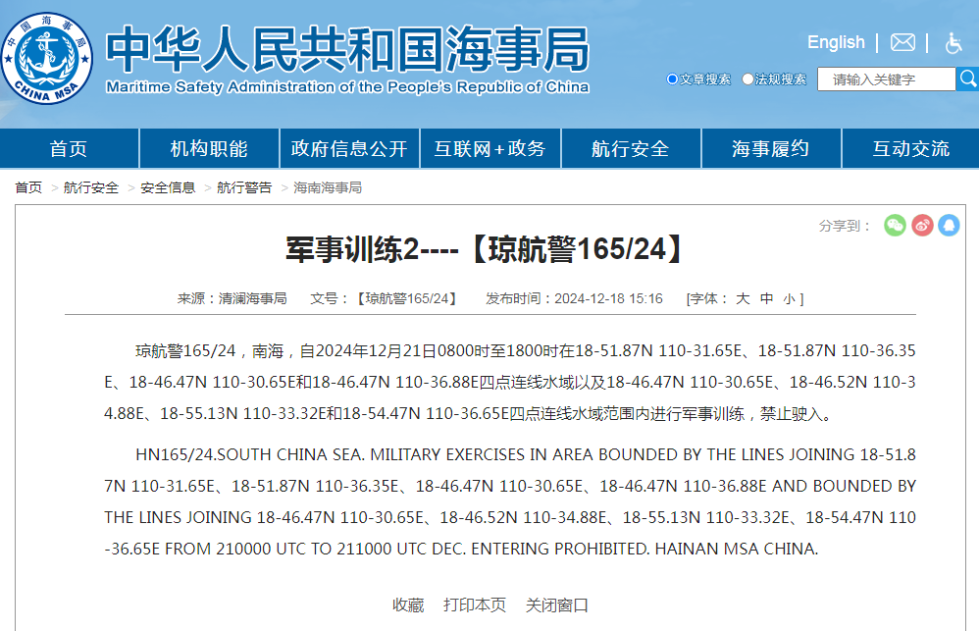Set font size to 小
The image size is (979, 631).
coord(790,298)
